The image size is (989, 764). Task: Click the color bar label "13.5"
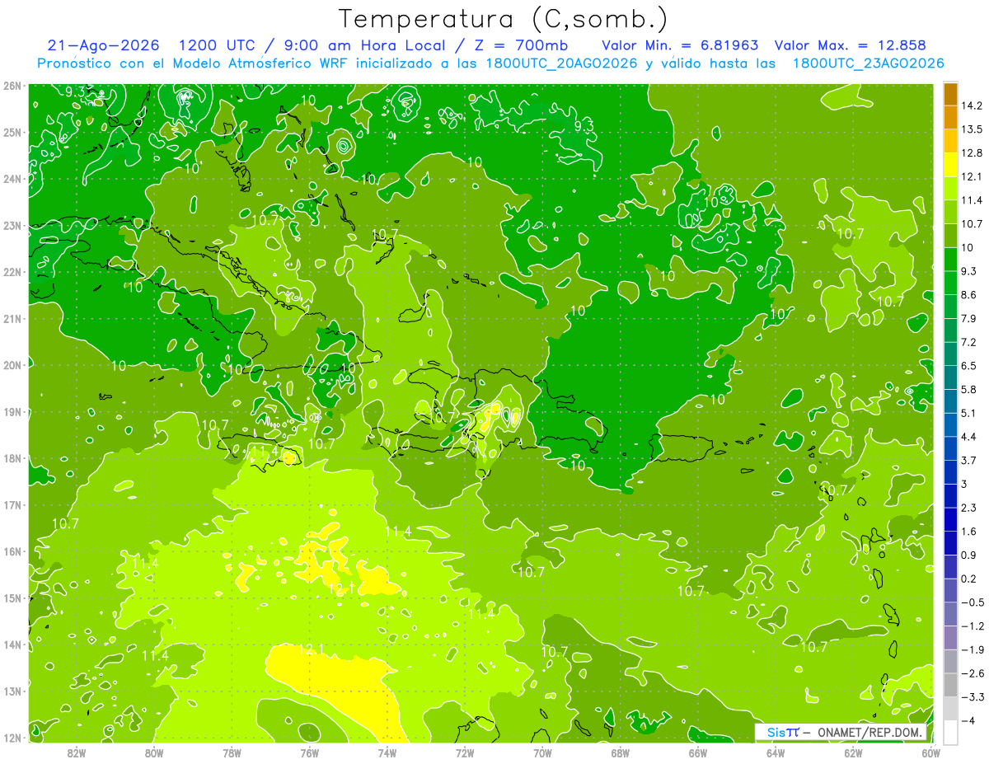(972, 129)
